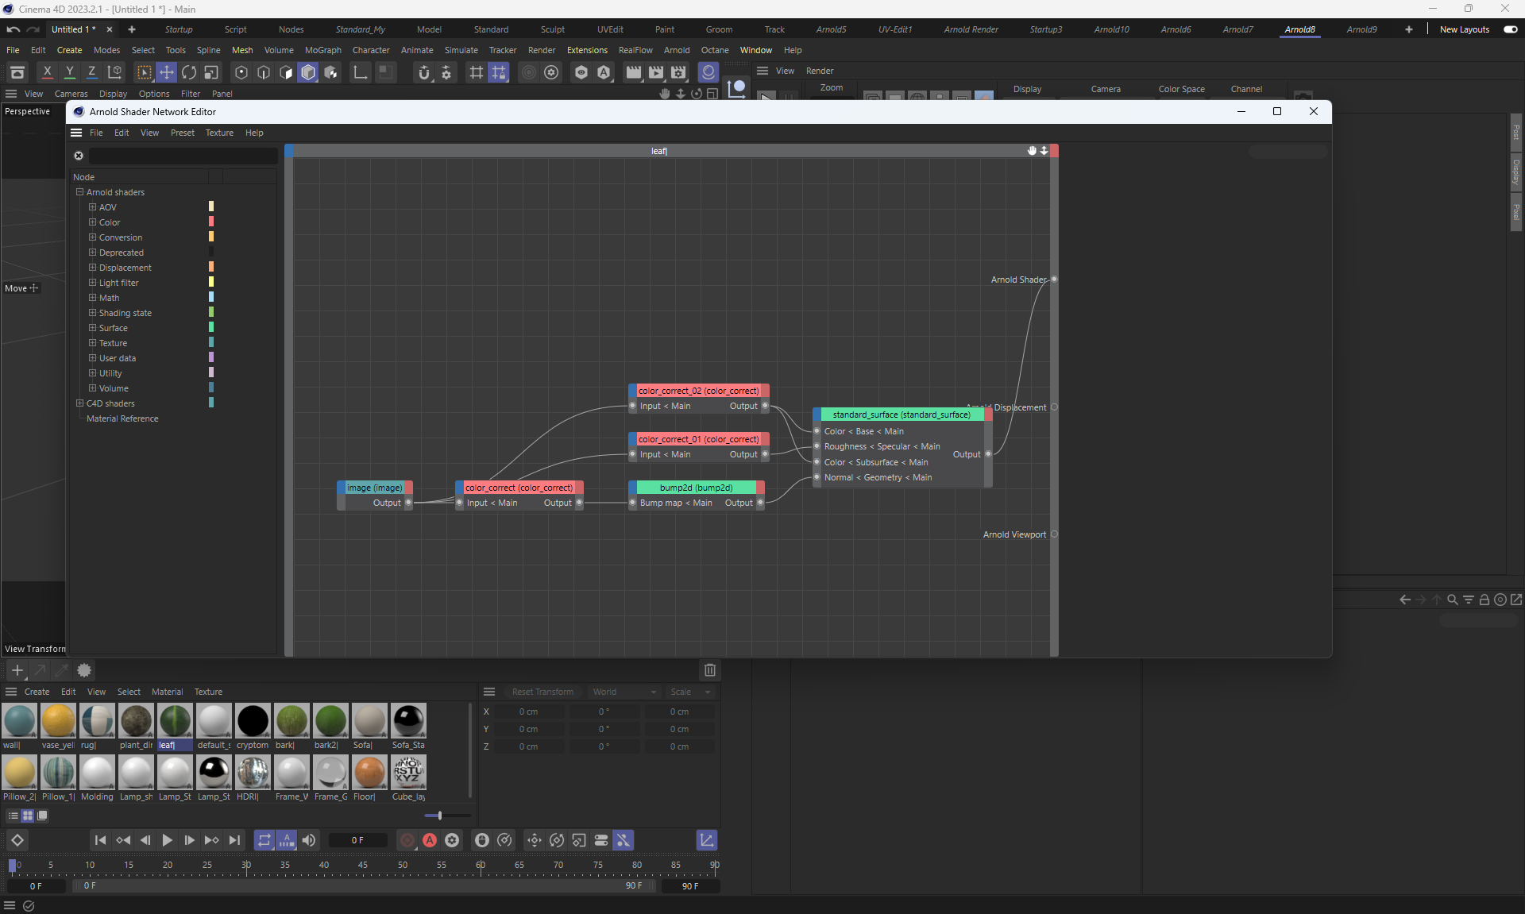
Task: Switch to the Arnold9 layout tab
Action: coord(1361,29)
